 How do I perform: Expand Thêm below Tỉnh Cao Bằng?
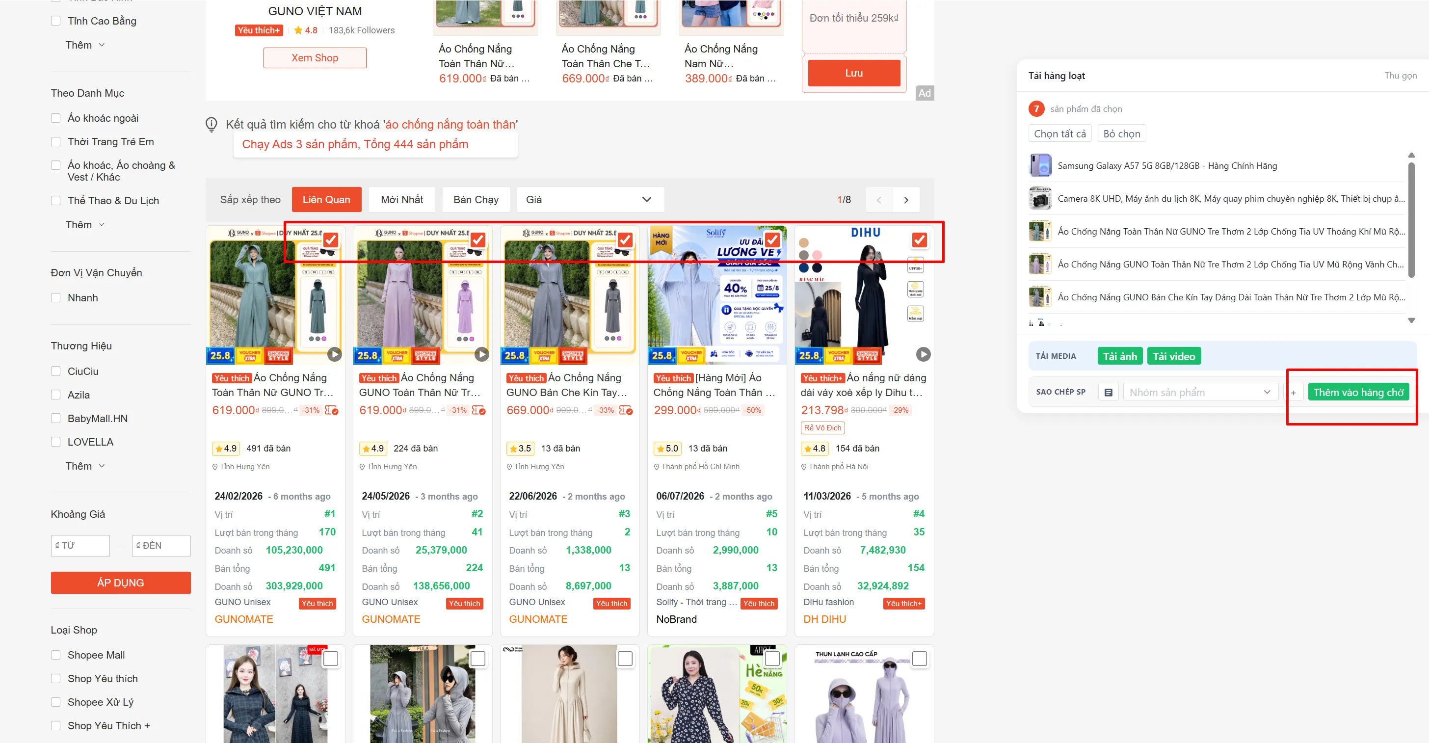pos(85,45)
